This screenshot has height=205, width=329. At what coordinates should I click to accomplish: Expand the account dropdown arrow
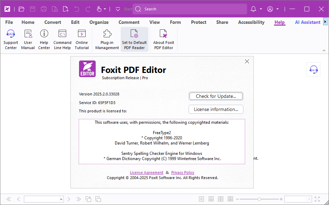[x=277, y=9]
